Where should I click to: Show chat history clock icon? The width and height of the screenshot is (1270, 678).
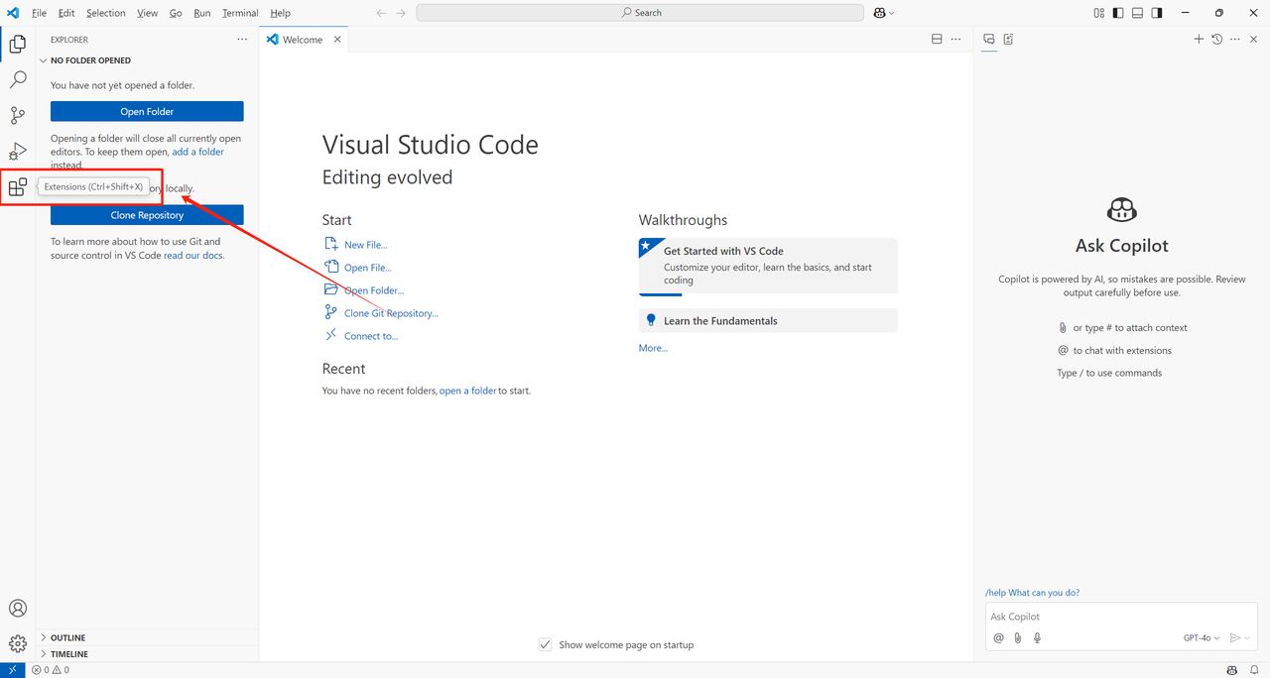pyautogui.click(x=1216, y=40)
